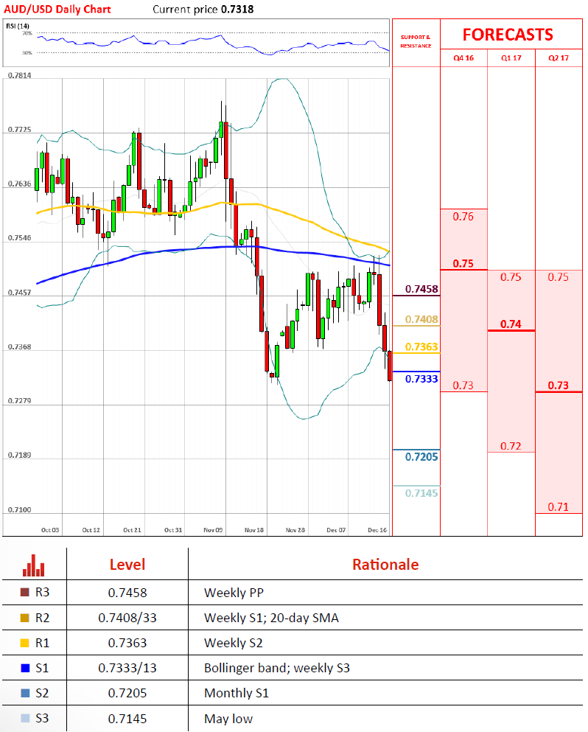
Task: Click the 'Weekly S1; 20-day SMA' rationale
Action: pos(271,618)
